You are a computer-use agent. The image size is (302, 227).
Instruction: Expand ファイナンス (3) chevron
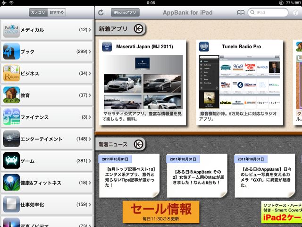tap(90, 117)
